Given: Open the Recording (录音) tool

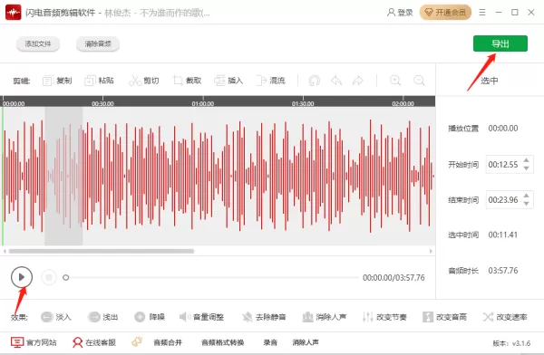Looking at the screenshot, I should point(270,342).
